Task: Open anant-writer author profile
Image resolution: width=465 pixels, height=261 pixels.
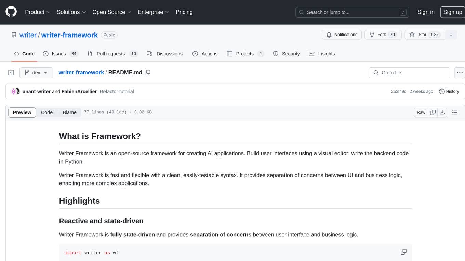Action: pos(37,92)
